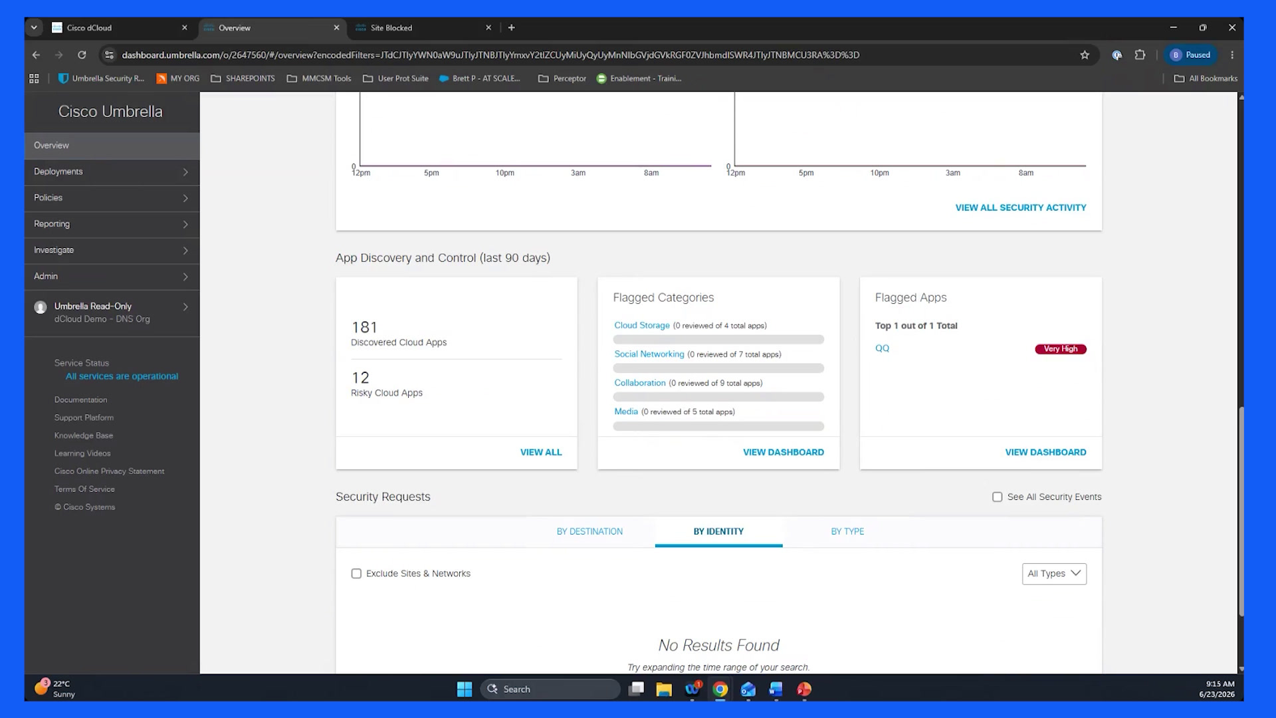The width and height of the screenshot is (1276, 718).
Task: Open the Knowledge Base link
Action: click(x=84, y=435)
